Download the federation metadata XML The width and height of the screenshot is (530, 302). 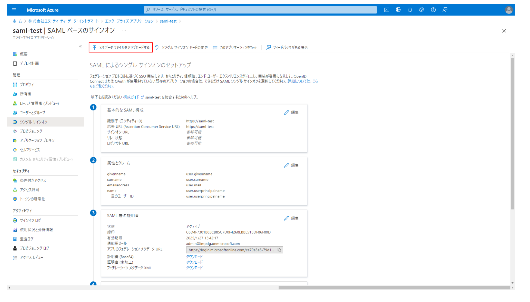click(x=194, y=268)
